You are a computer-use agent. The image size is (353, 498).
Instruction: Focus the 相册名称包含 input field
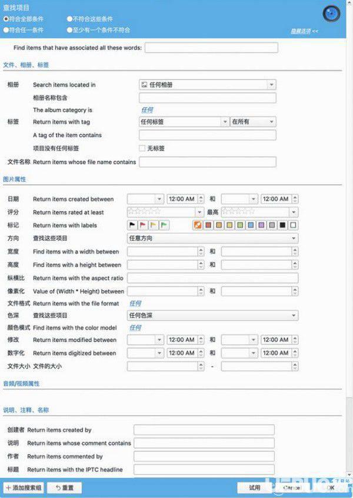pos(208,98)
